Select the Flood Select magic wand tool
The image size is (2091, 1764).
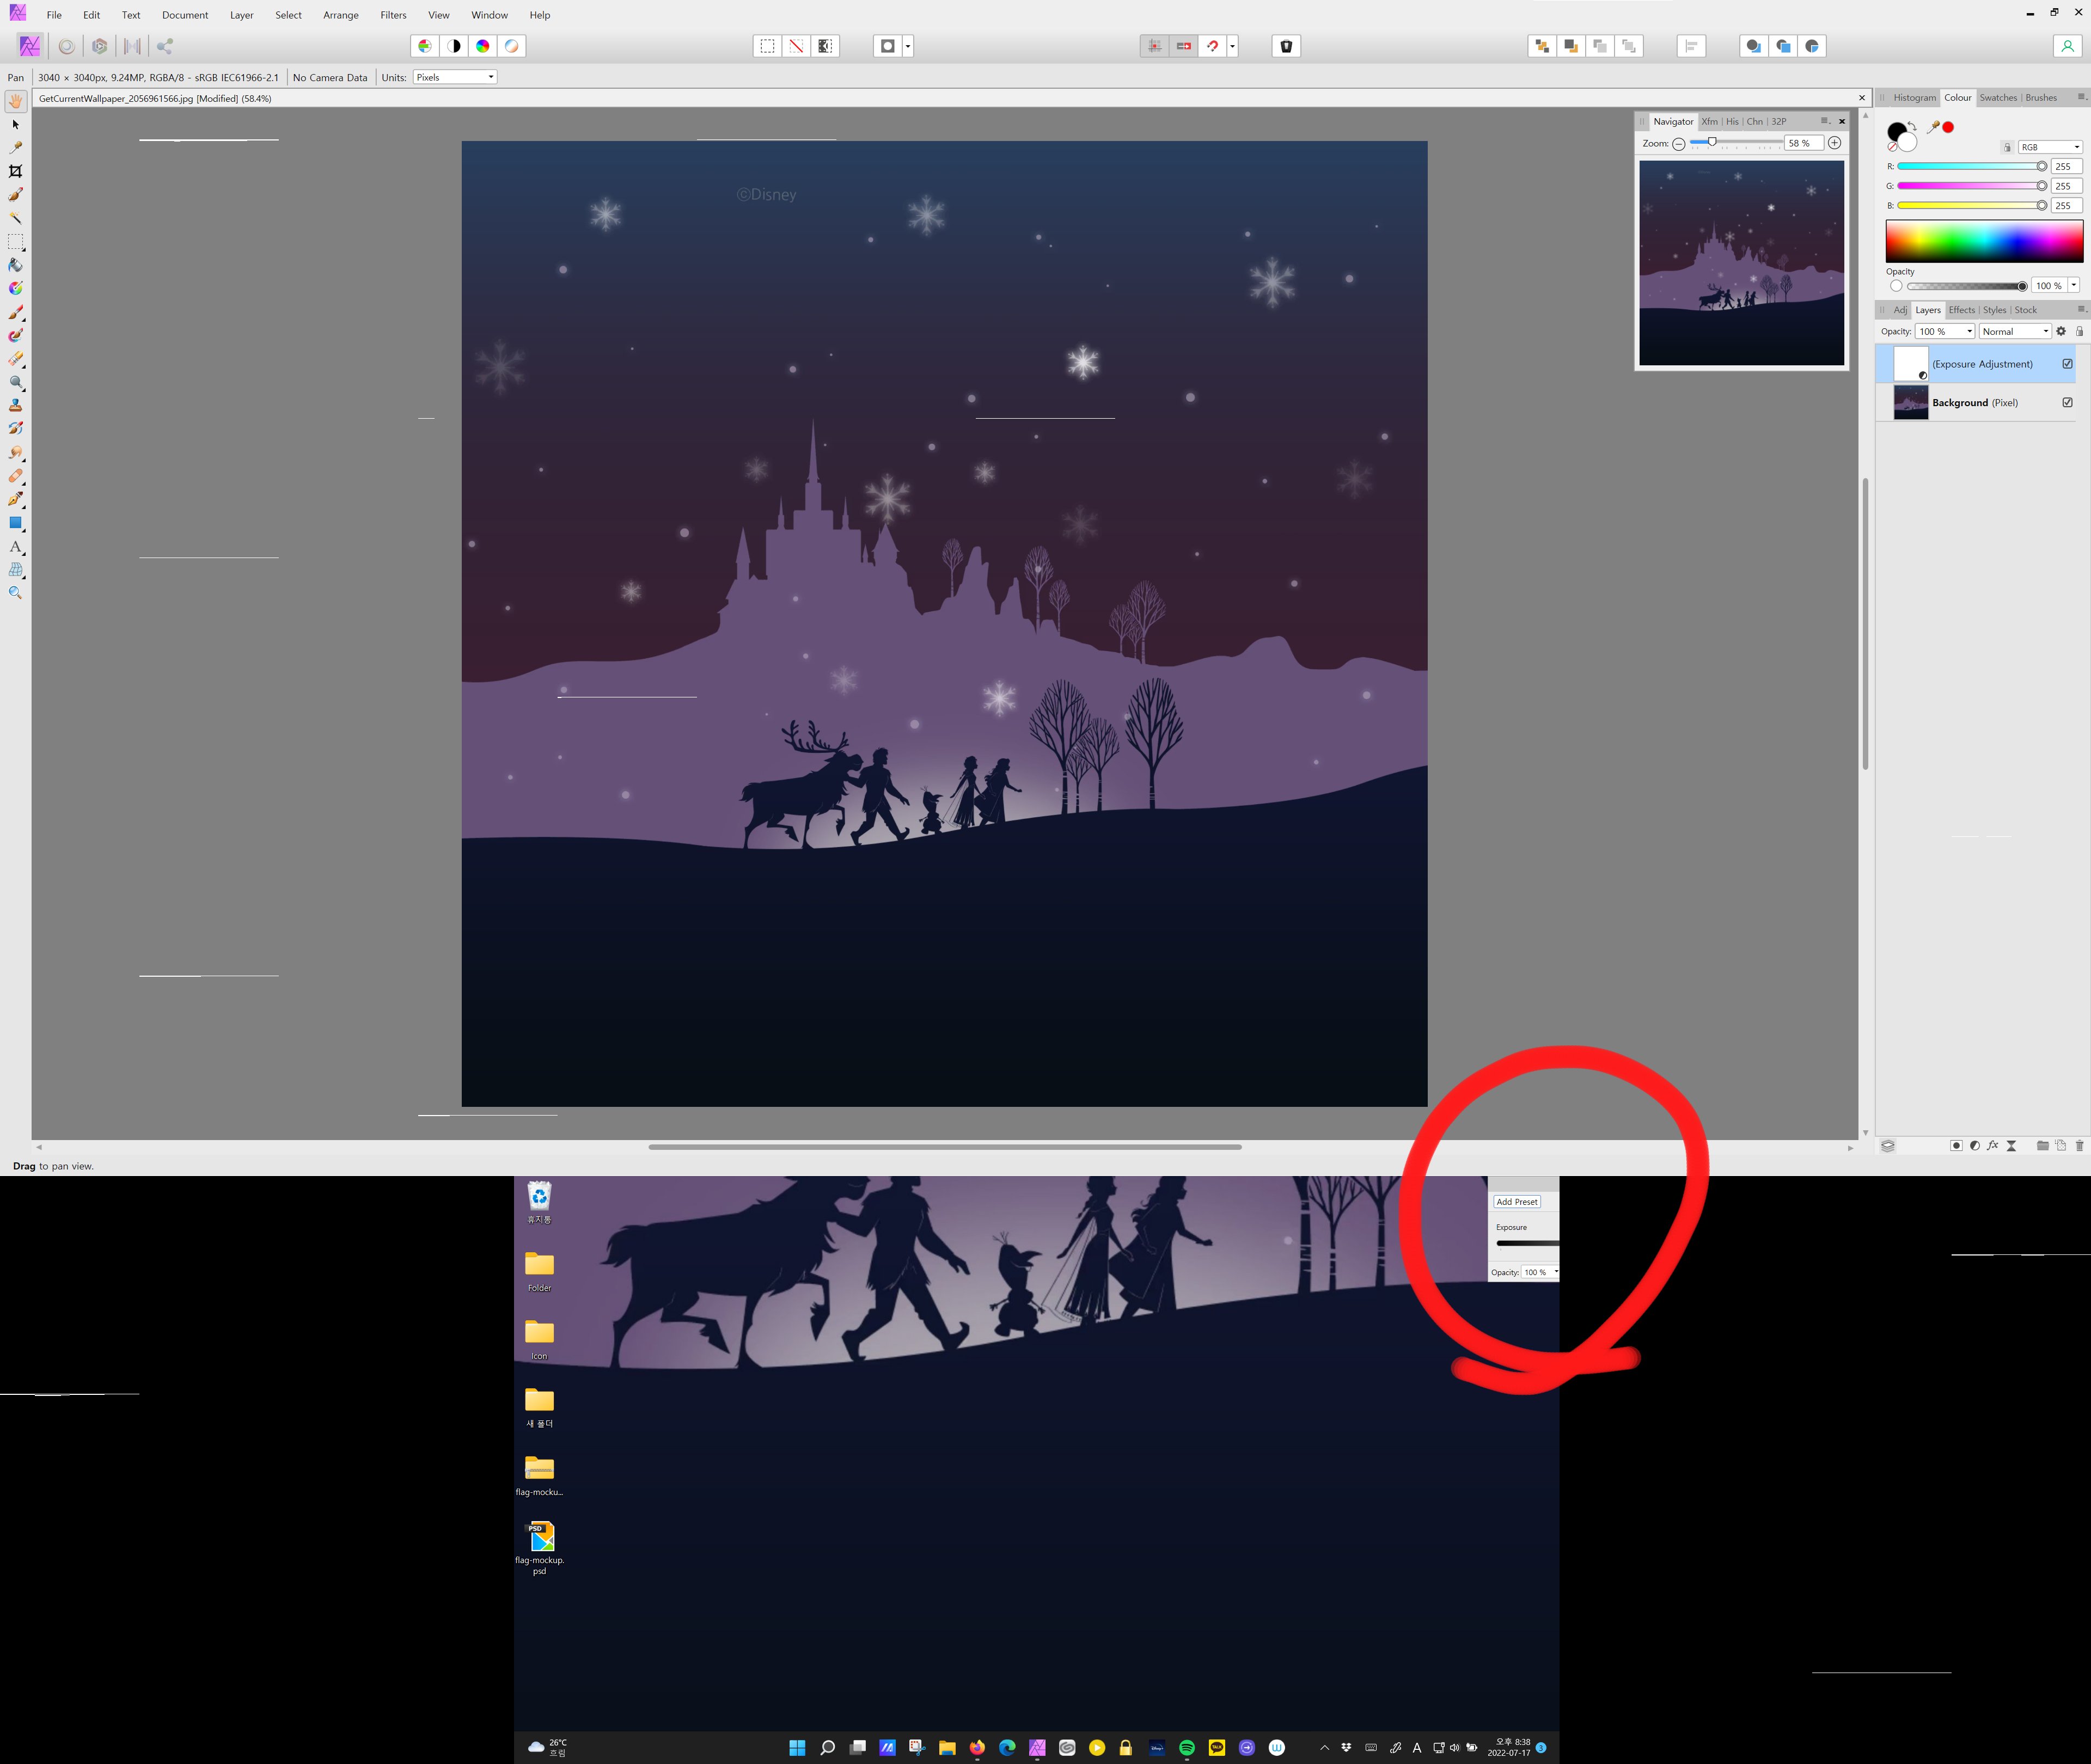click(15, 217)
